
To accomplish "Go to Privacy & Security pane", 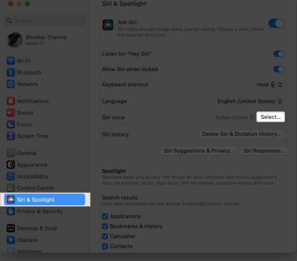I will 44,211.
